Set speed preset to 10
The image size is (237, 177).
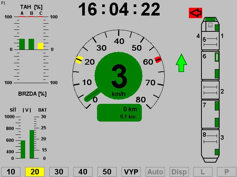tap(11, 172)
